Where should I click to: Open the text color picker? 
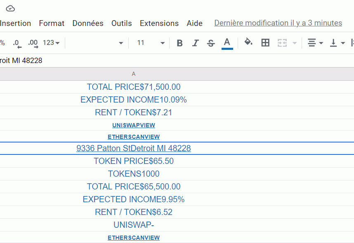click(227, 43)
